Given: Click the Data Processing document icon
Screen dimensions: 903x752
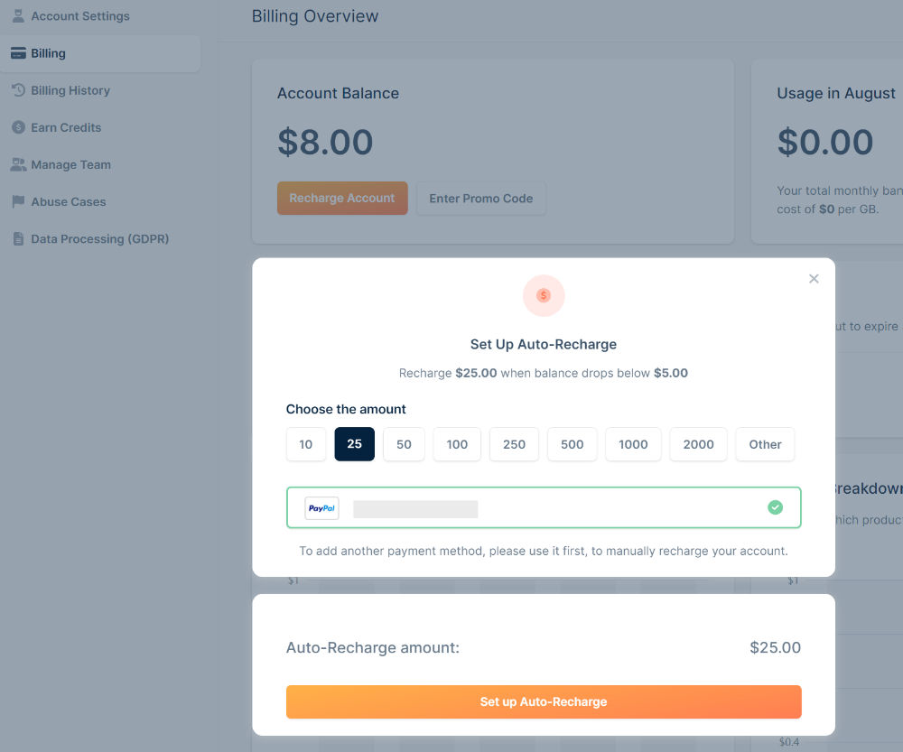Looking at the screenshot, I should [18, 239].
